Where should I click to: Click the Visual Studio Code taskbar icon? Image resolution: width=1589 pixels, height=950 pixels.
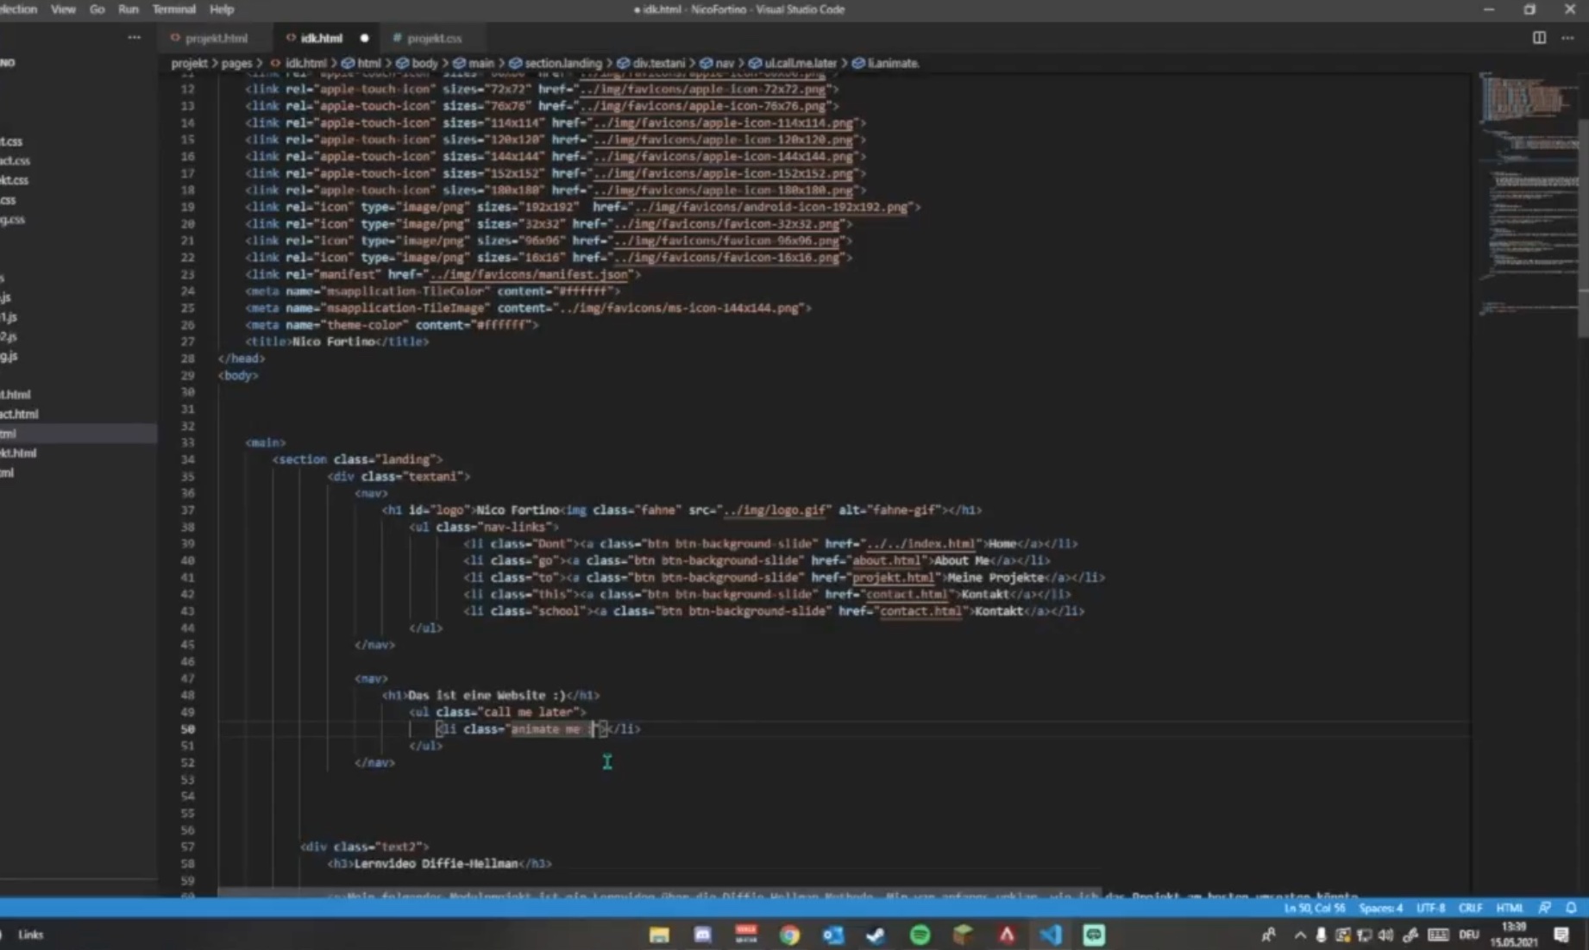(x=1049, y=934)
